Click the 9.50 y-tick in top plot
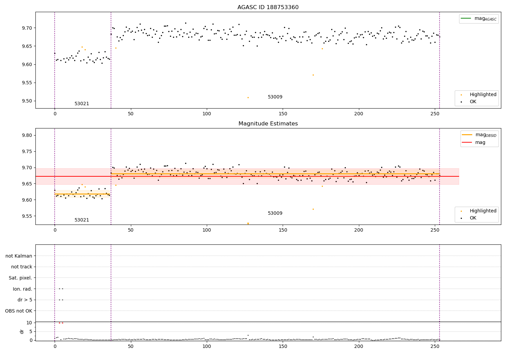This screenshot has height=354, width=506. pos(27,101)
